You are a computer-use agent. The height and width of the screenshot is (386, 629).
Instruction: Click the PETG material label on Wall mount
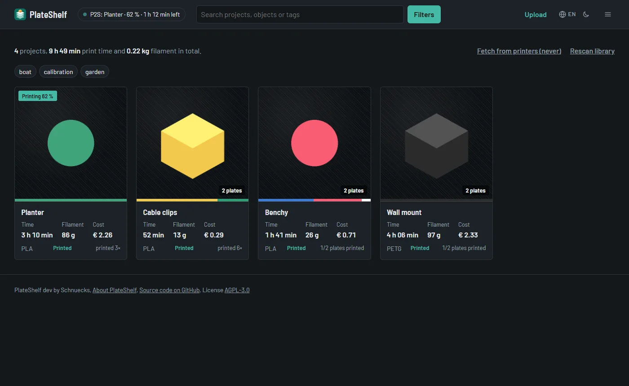click(x=394, y=248)
